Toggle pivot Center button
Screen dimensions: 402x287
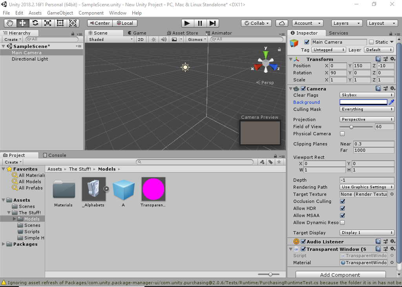(x=100, y=23)
